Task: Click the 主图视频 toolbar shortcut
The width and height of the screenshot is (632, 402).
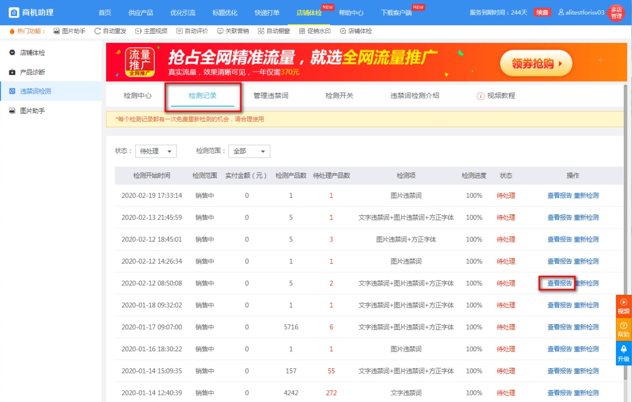Action: tap(139, 31)
